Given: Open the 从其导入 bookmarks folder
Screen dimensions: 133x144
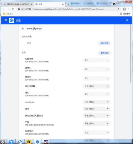Looking at the screenshot, I should click(x=8, y=14).
